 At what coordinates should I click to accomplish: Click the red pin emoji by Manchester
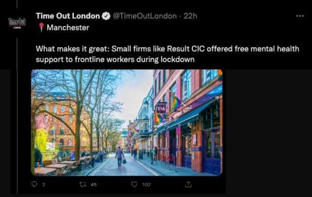[x=41, y=27]
